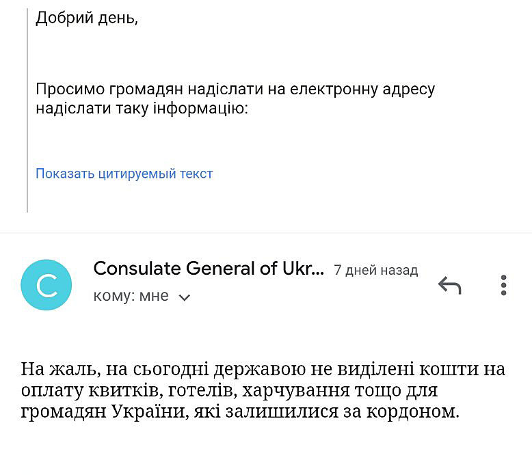
Task: Click the greeting 'Добрий день,' in quote
Action: click(x=87, y=18)
